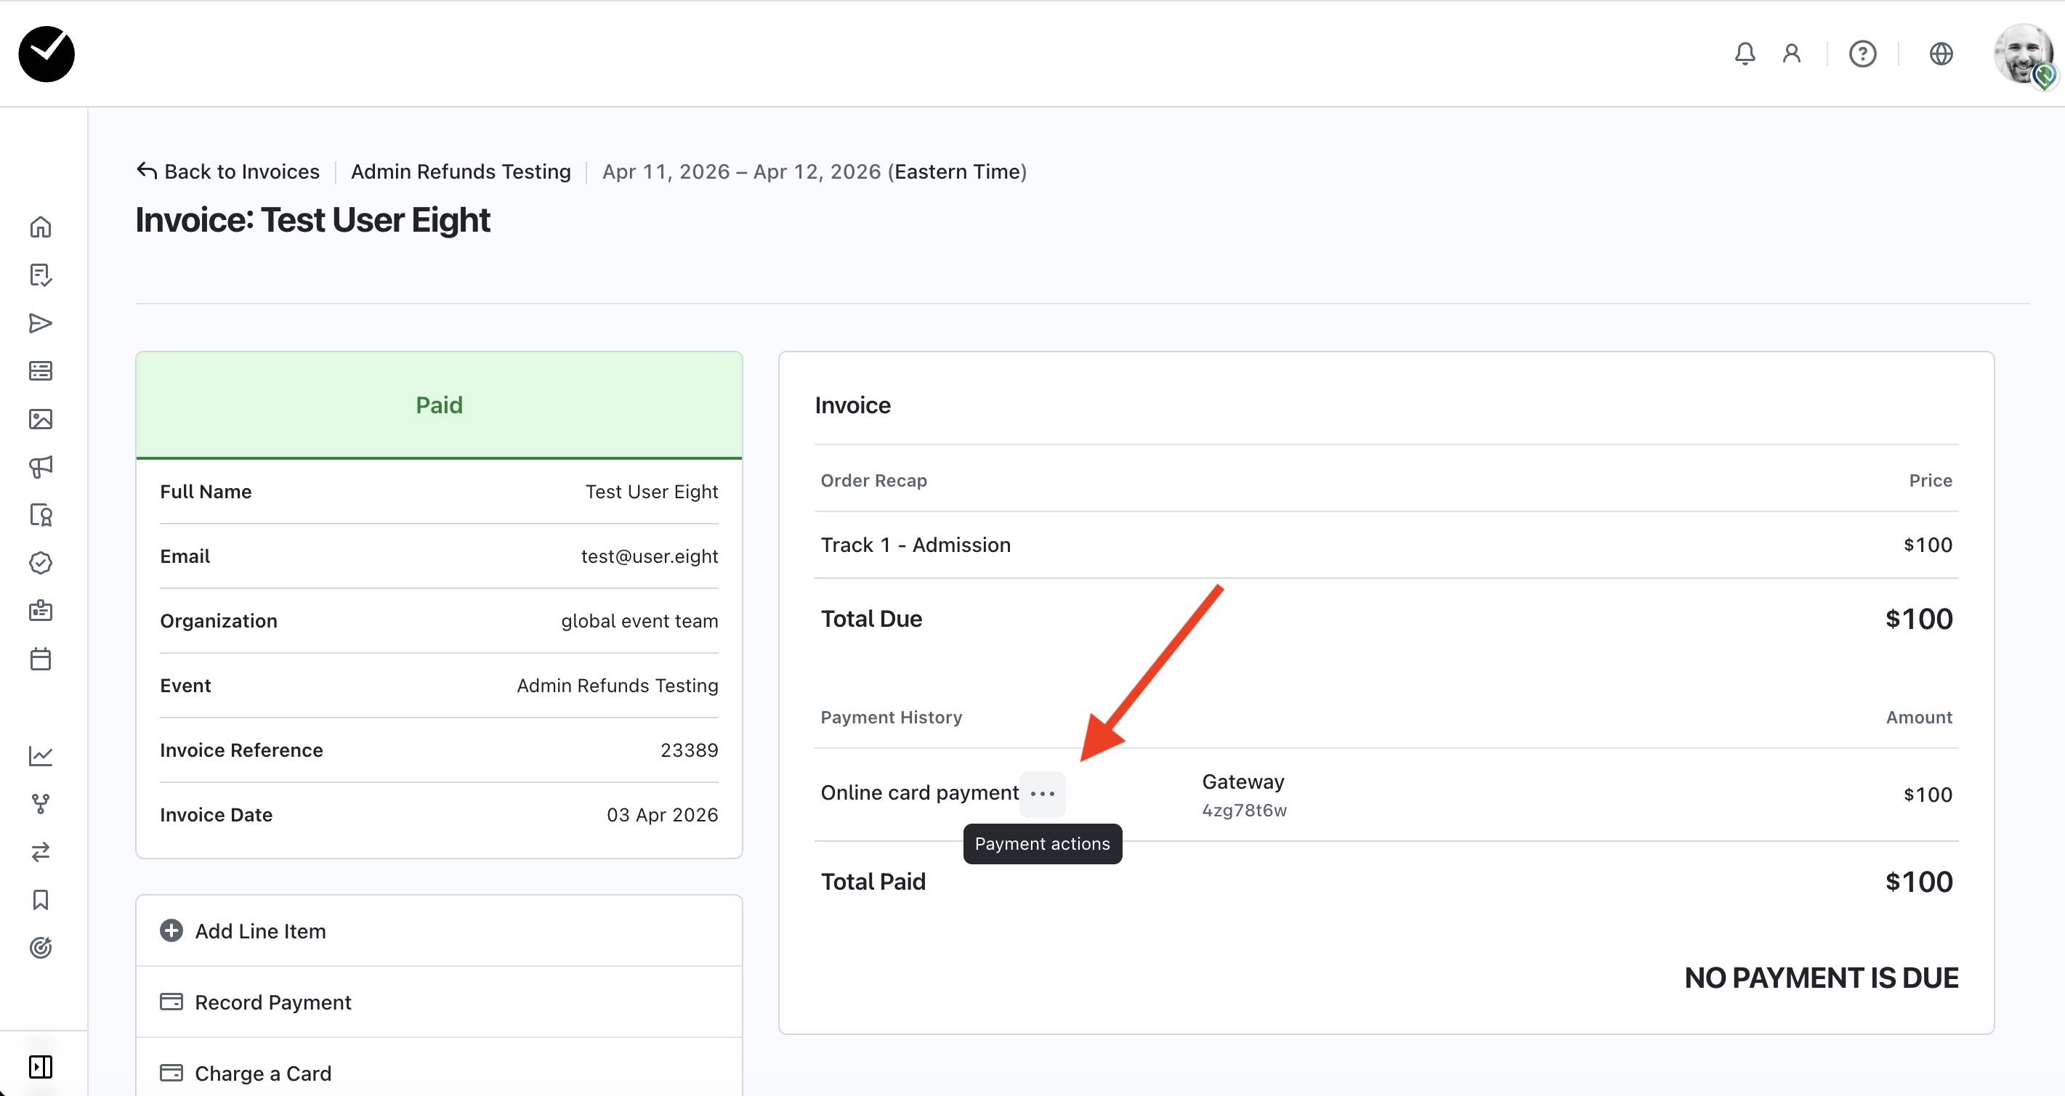Choose Charge a Card option
The height and width of the screenshot is (1096, 2065).
(x=262, y=1073)
